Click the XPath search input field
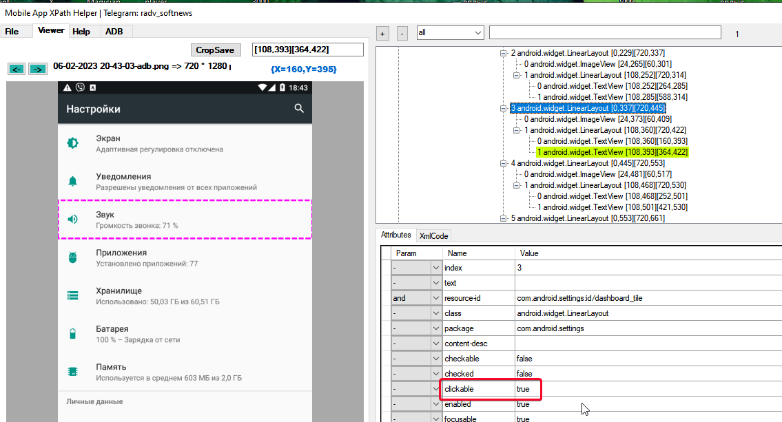Screen dimensions: 782x422 coord(605,33)
